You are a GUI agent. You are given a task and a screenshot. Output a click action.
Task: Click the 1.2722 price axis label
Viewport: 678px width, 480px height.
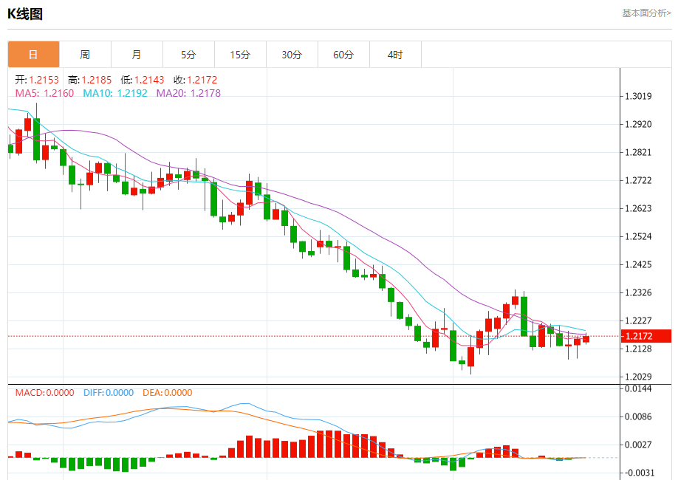[638, 180]
